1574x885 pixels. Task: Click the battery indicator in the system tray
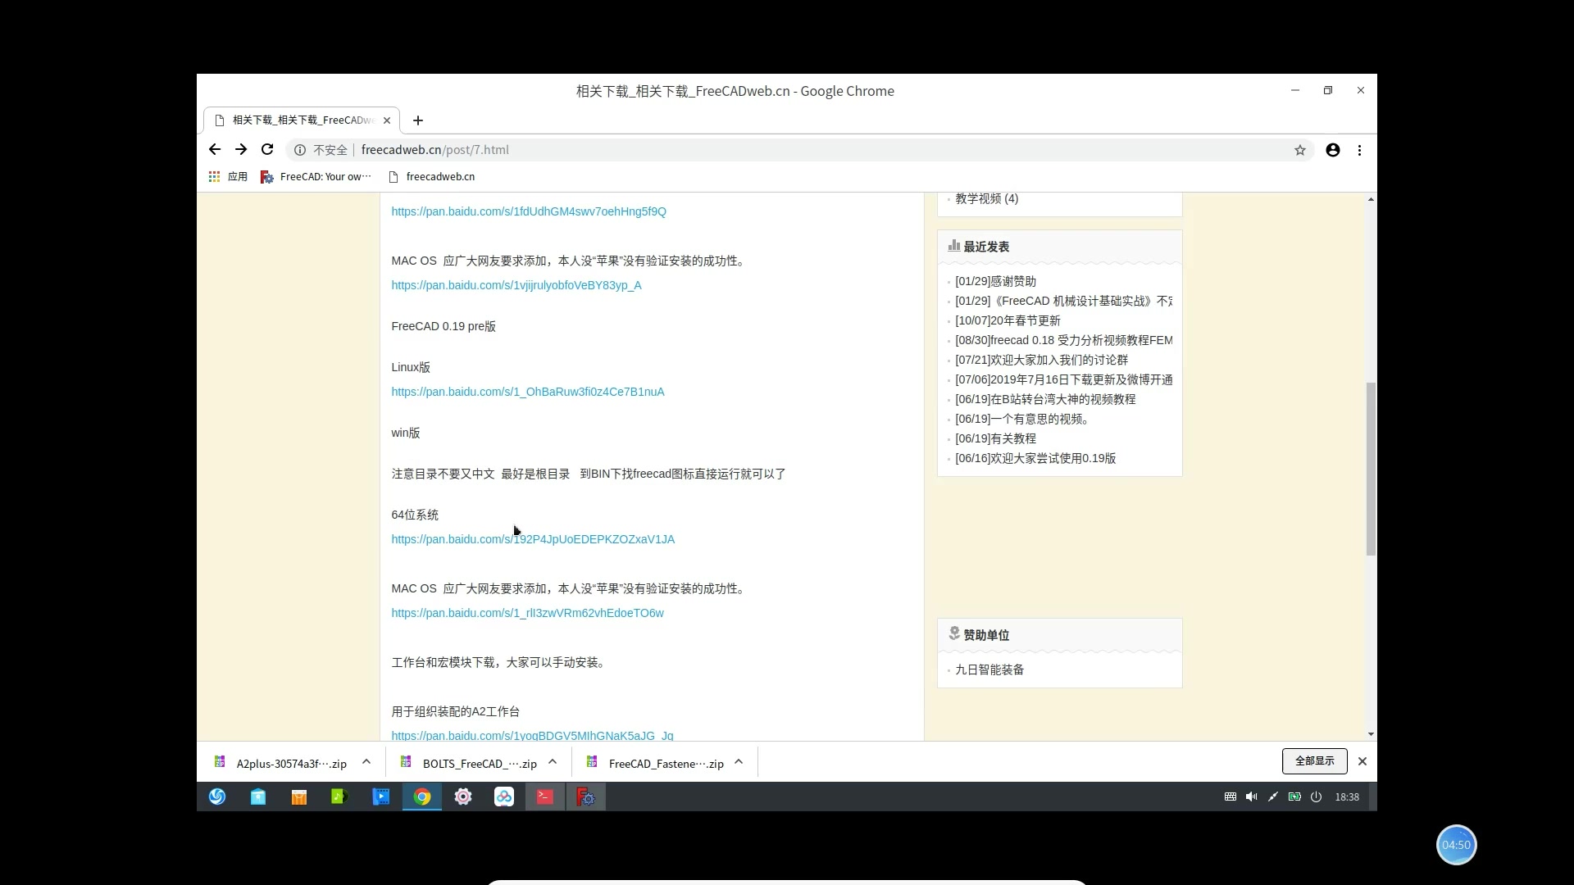pyautogui.click(x=1294, y=796)
